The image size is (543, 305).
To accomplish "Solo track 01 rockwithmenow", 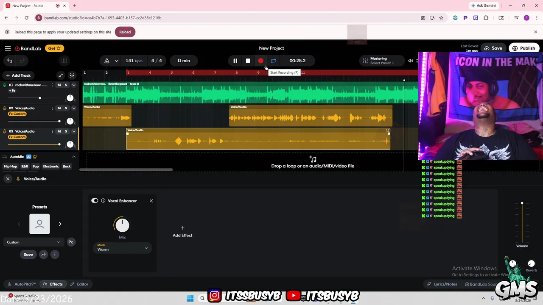I will click(x=66, y=85).
